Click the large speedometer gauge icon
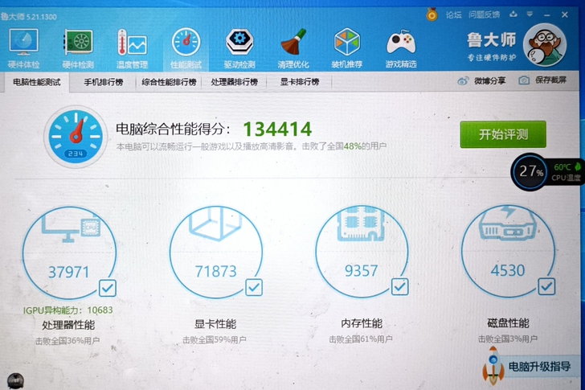585x390 pixels. click(x=76, y=137)
